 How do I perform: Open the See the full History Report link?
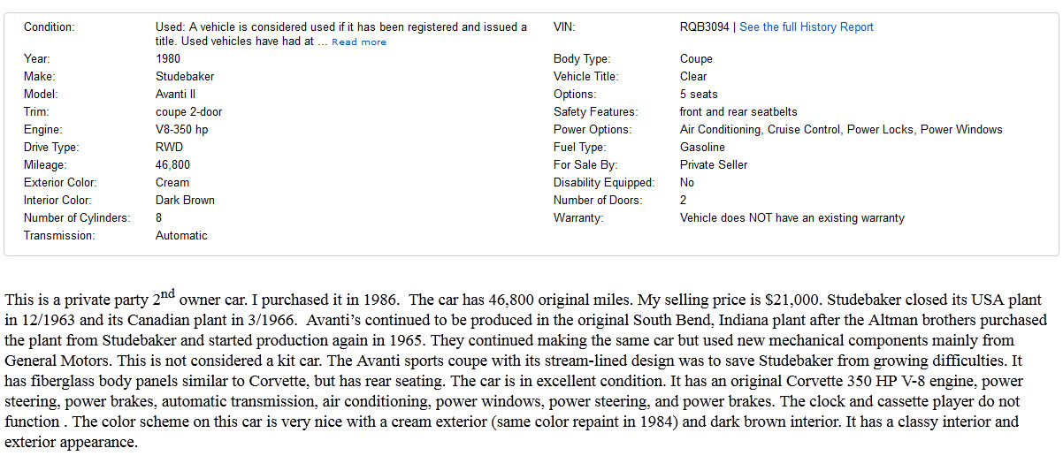(x=806, y=27)
